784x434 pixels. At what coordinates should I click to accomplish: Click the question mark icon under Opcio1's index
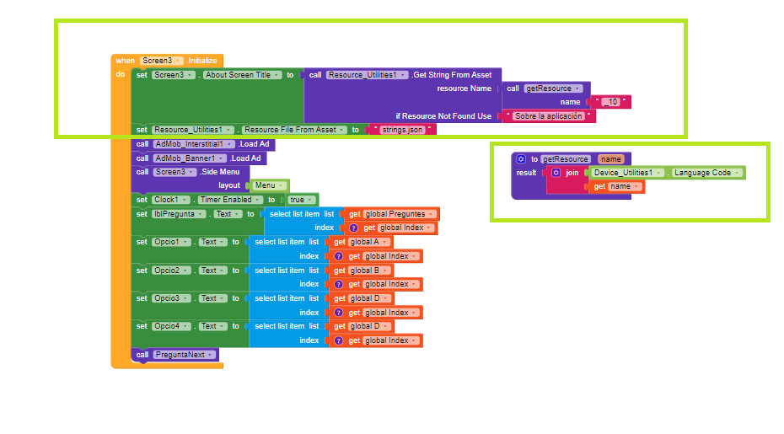tap(339, 256)
